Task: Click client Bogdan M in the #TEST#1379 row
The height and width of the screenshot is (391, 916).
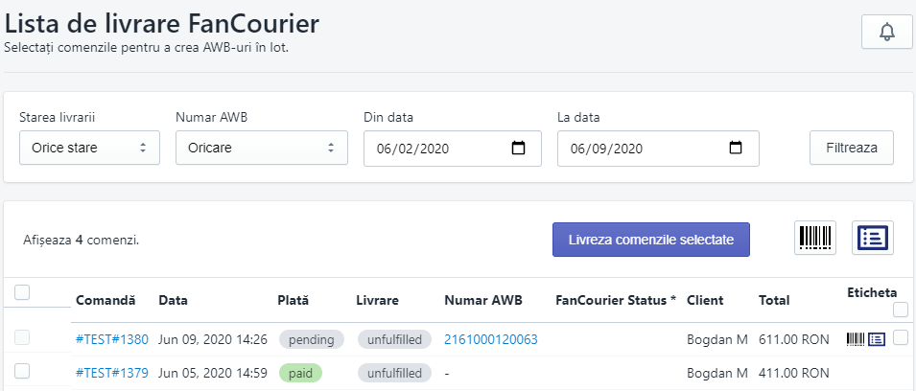Action: click(x=717, y=373)
